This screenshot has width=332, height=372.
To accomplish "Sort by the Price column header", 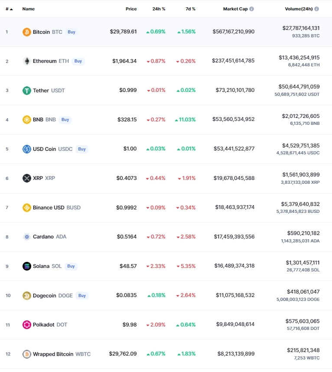I will coord(131,9).
